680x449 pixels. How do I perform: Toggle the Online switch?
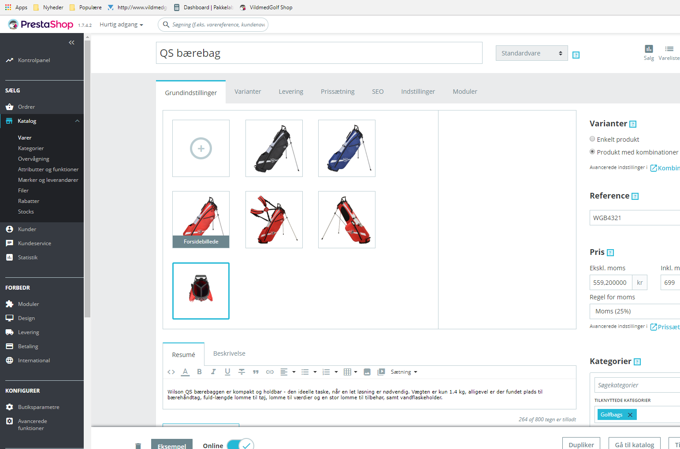[241, 445]
